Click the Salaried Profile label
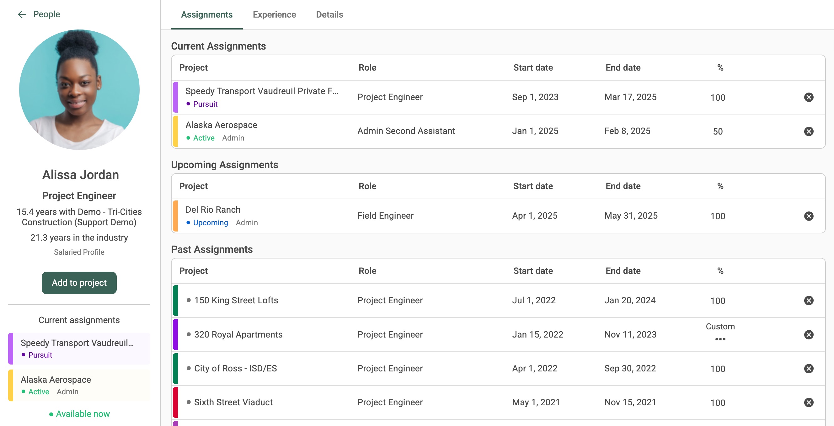 79,252
